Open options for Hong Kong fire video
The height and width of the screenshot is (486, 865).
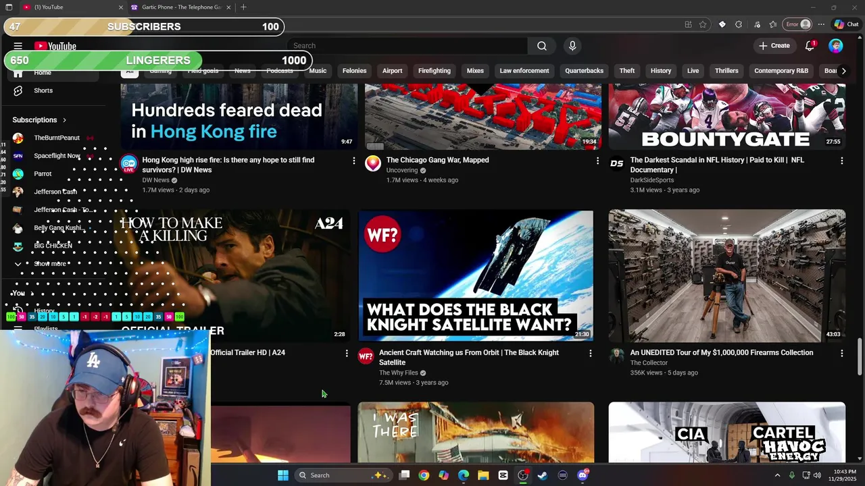click(353, 161)
